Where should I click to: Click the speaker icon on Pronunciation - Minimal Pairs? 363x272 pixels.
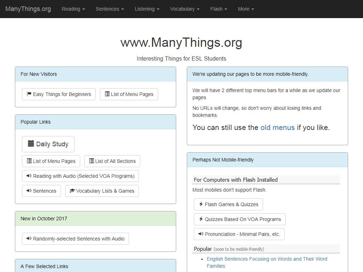[x=201, y=234]
